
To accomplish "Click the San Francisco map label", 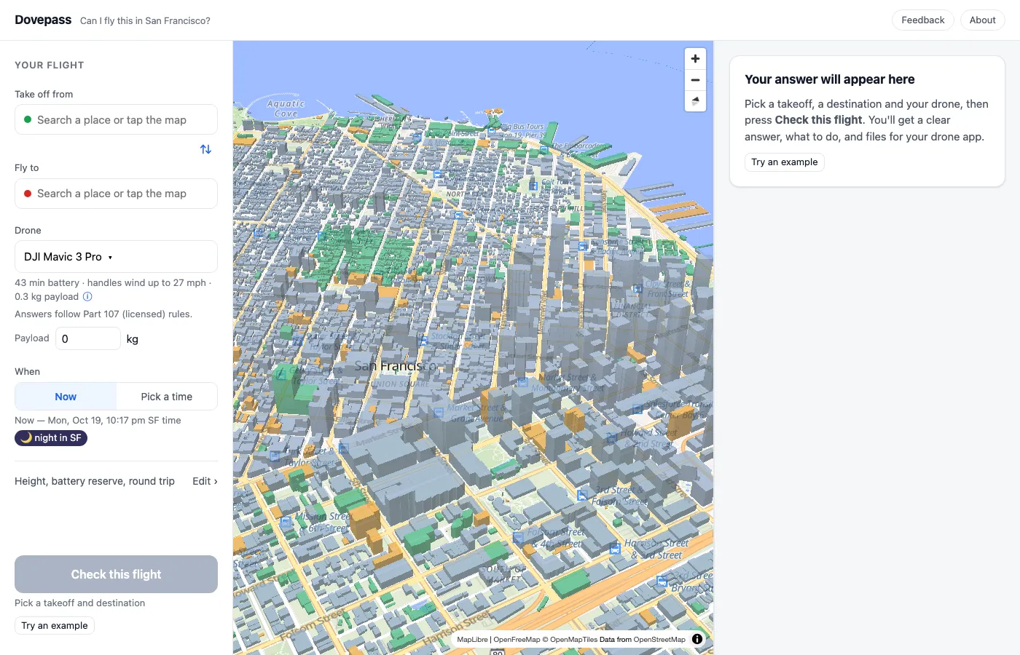I will click(x=394, y=366).
